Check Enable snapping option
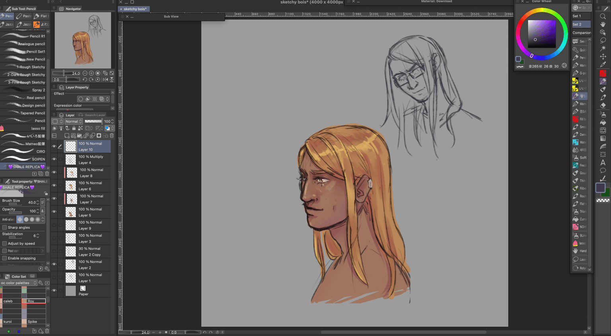 tap(4, 258)
